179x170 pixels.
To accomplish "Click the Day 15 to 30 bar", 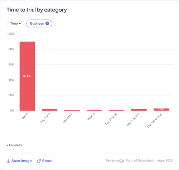I will point(117,110).
